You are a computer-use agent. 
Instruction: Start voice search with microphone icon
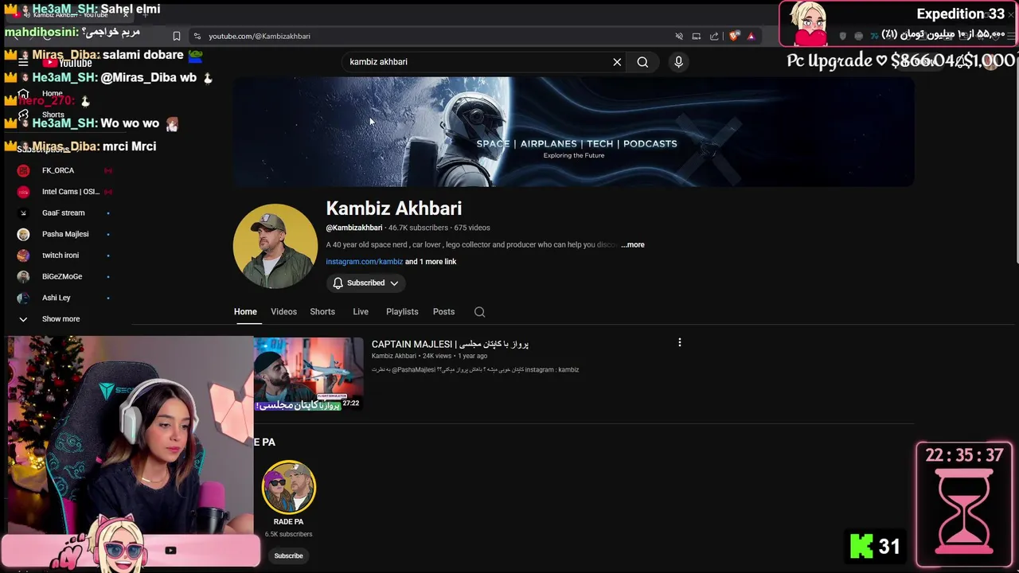tap(678, 62)
